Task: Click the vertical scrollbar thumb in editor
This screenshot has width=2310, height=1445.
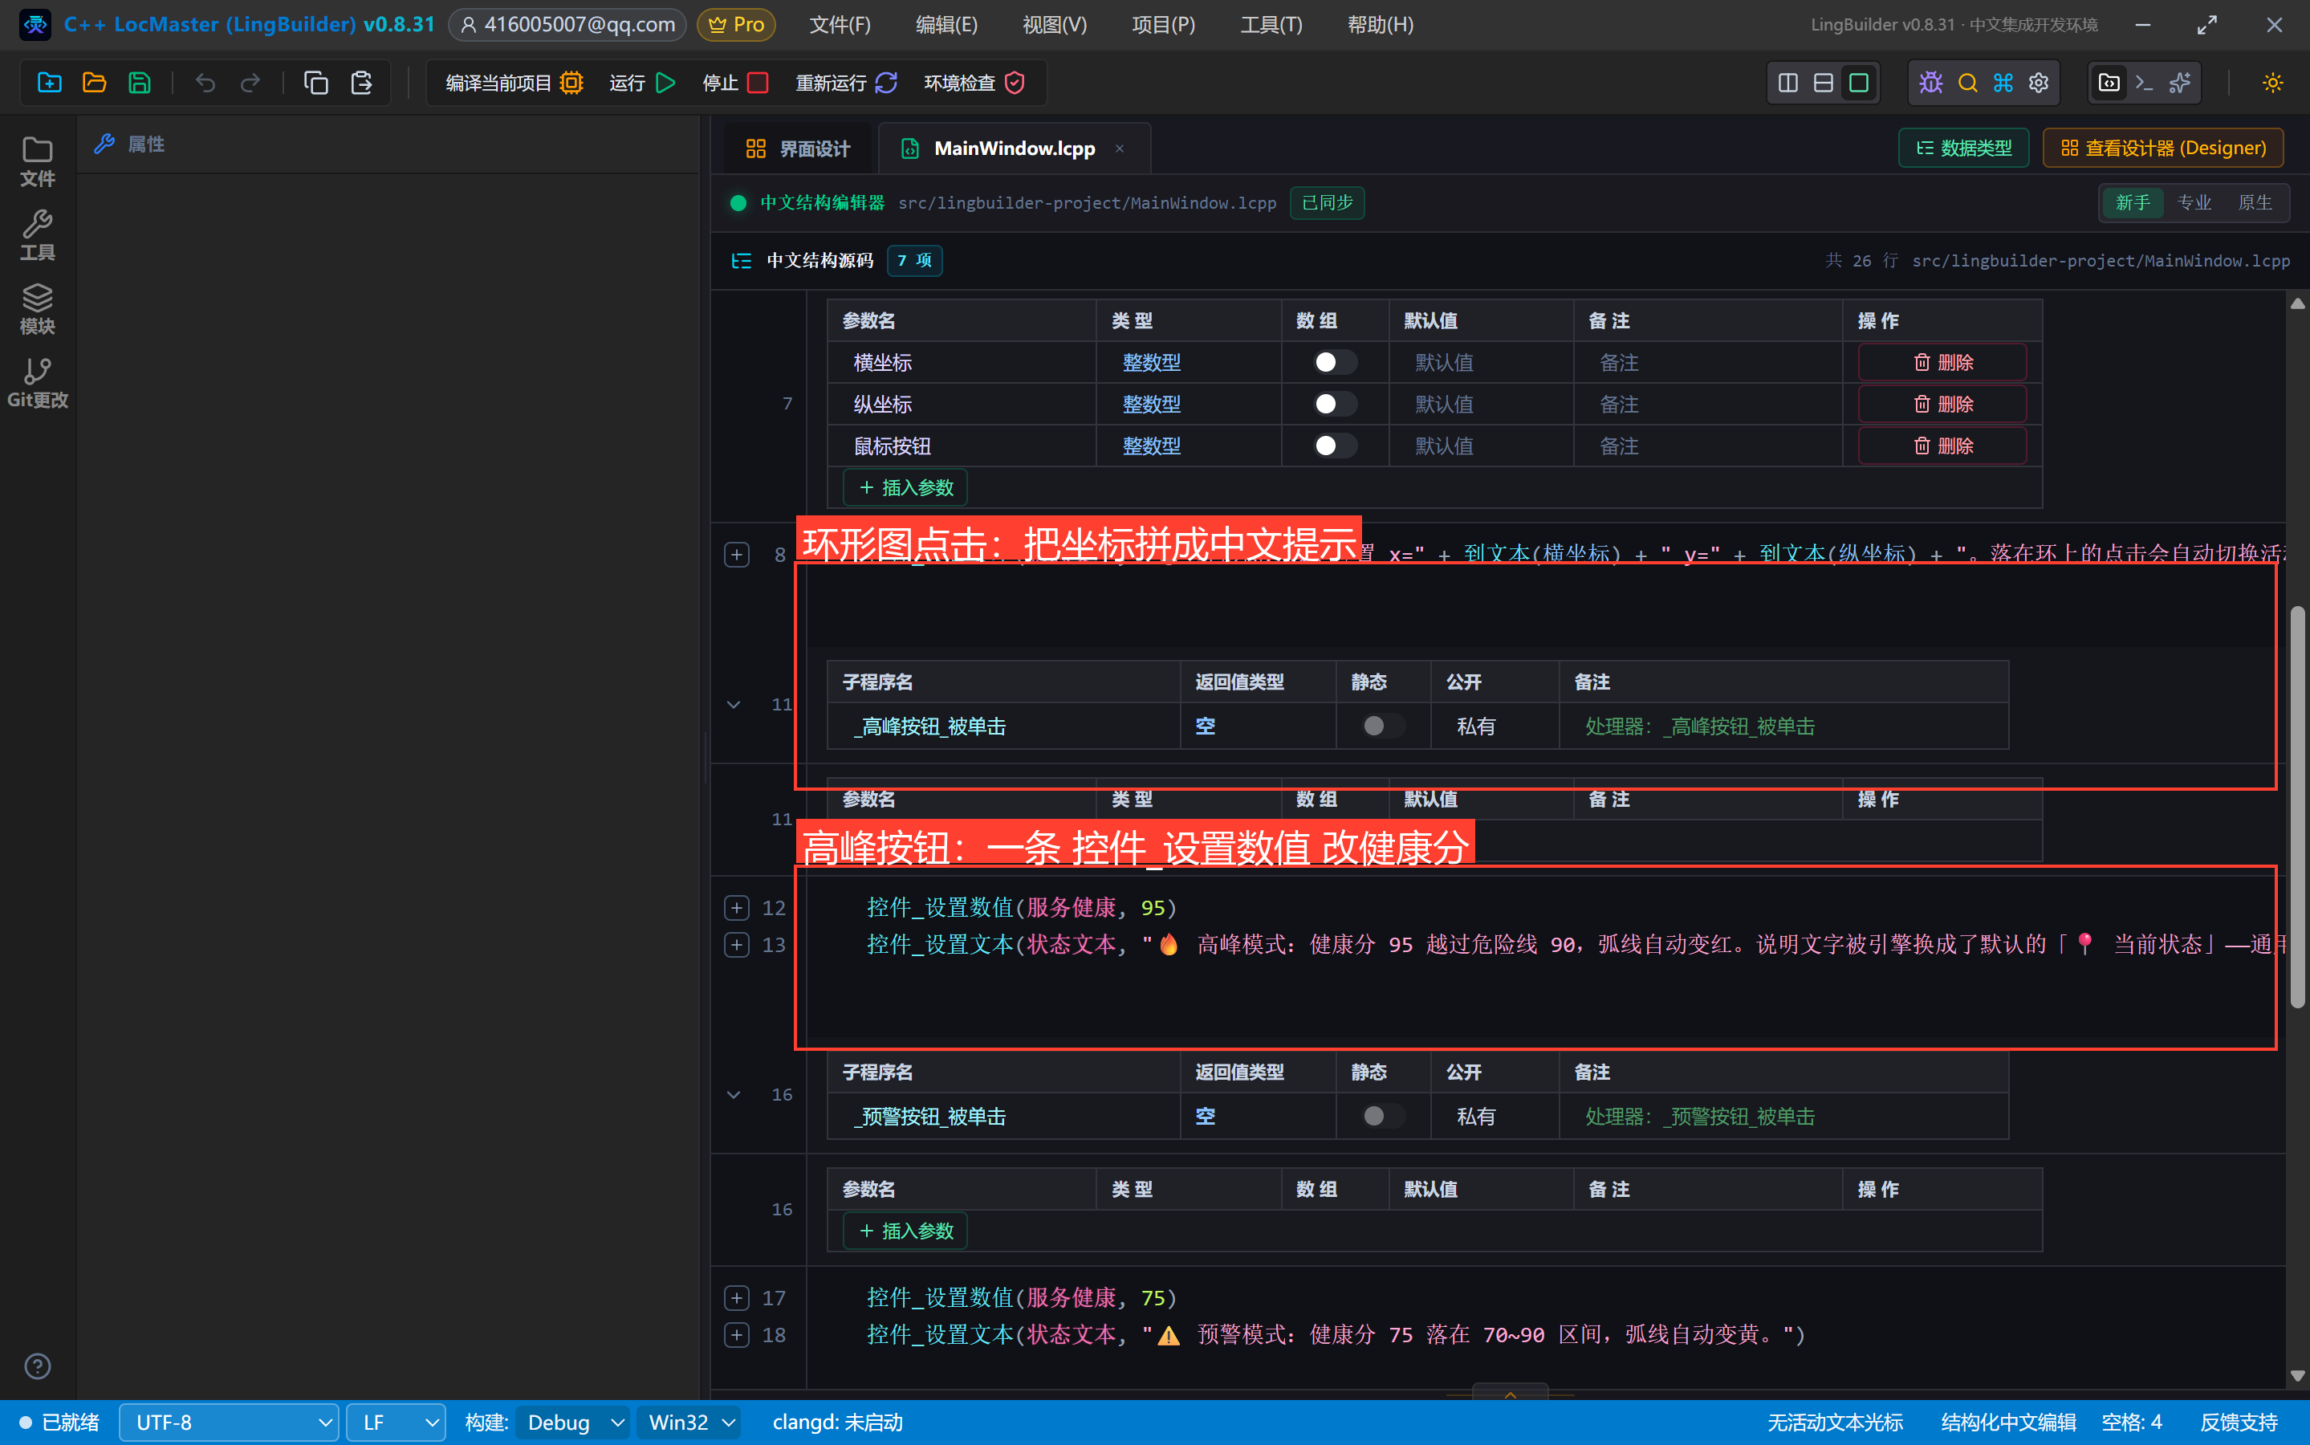Action: pyautogui.click(x=2298, y=807)
